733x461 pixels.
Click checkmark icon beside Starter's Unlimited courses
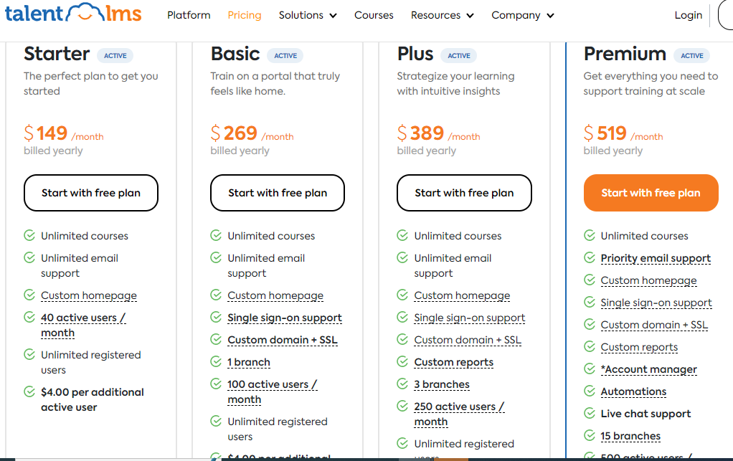29,235
